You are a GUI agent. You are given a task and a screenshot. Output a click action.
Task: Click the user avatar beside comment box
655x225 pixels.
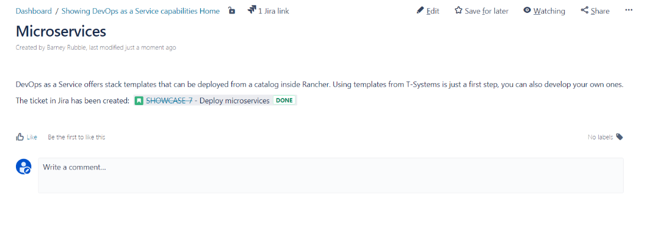point(24,167)
